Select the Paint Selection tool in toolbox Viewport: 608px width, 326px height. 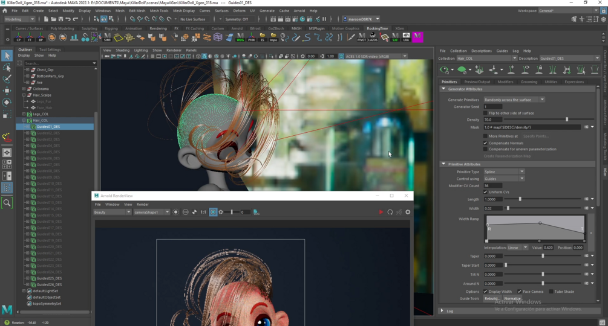coord(7,79)
